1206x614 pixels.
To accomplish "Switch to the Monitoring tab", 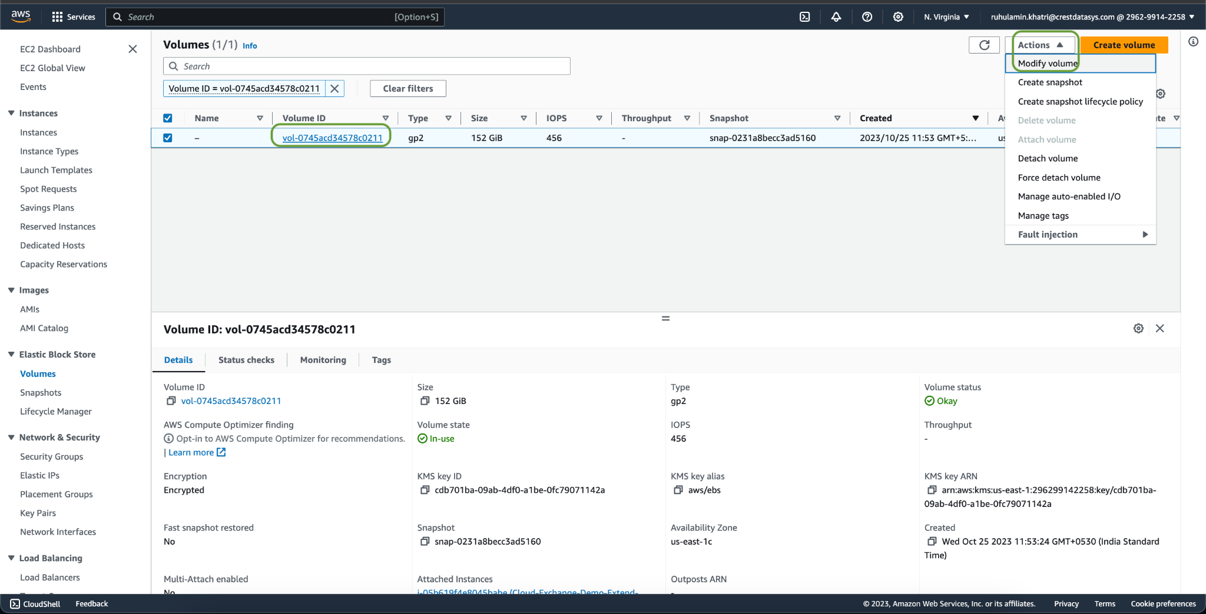I will tap(323, 360).
